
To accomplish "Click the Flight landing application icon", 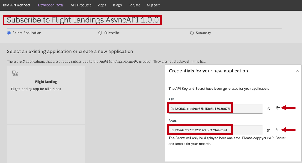I will (15, 73).
